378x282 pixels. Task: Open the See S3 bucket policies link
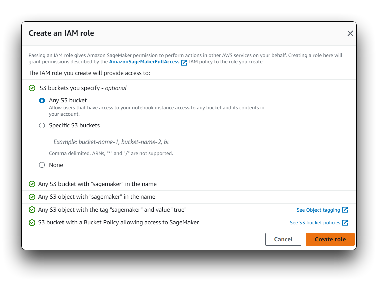click(315, 223)
